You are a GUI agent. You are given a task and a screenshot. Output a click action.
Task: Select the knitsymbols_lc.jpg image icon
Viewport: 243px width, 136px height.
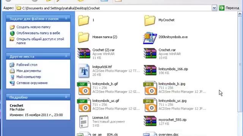coord(150,88)
